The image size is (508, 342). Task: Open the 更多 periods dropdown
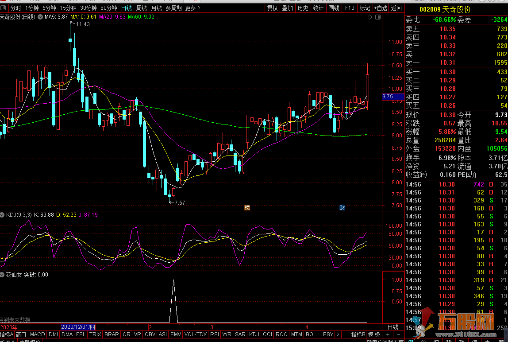coord(192,8)
